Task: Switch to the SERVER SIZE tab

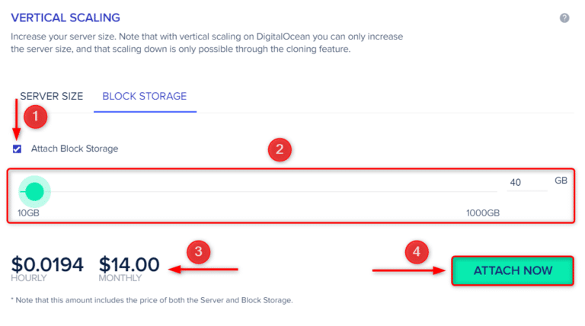Action: coord(51,97)
